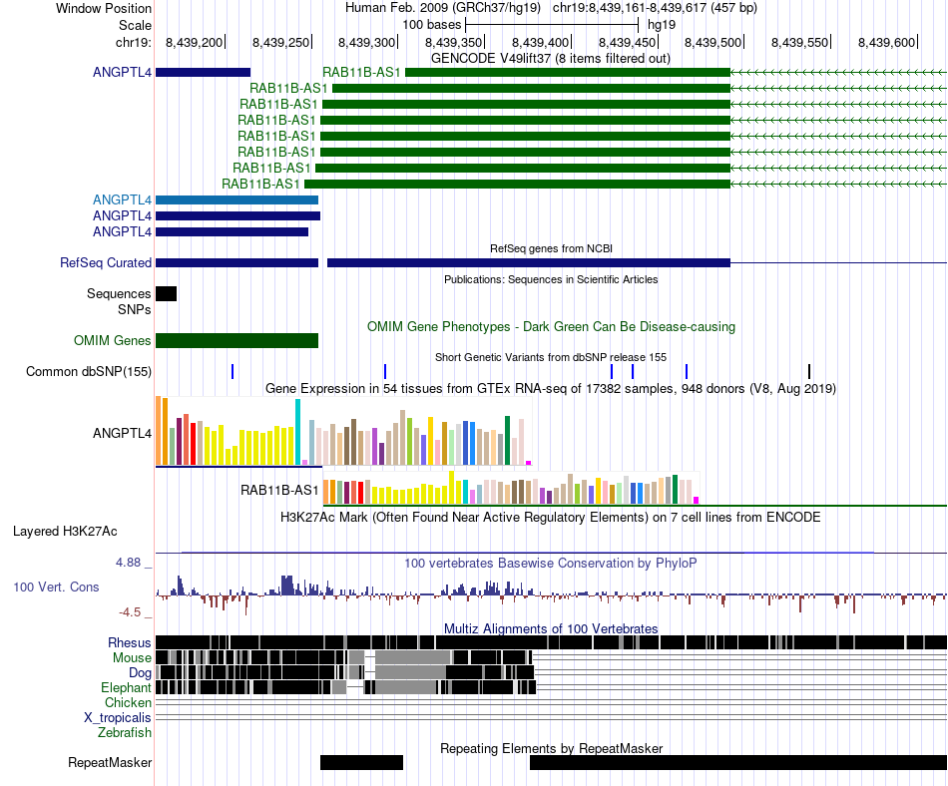Open 'Multiz Alignments of 100 Vertebrates' title

click(x=550, y=629)
